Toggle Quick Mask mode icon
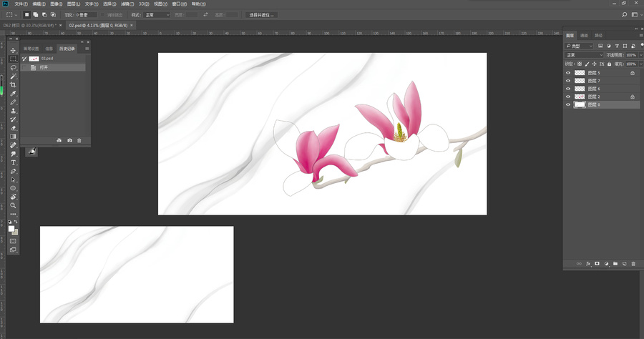 (x=13, y=241)
